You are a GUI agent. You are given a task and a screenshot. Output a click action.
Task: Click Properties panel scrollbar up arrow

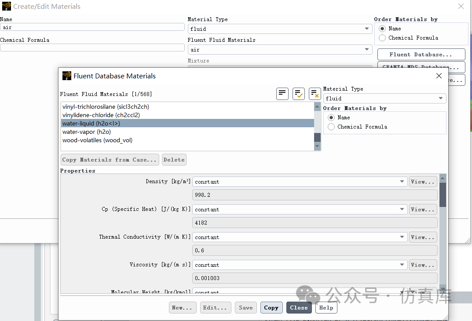pos(443,178)
